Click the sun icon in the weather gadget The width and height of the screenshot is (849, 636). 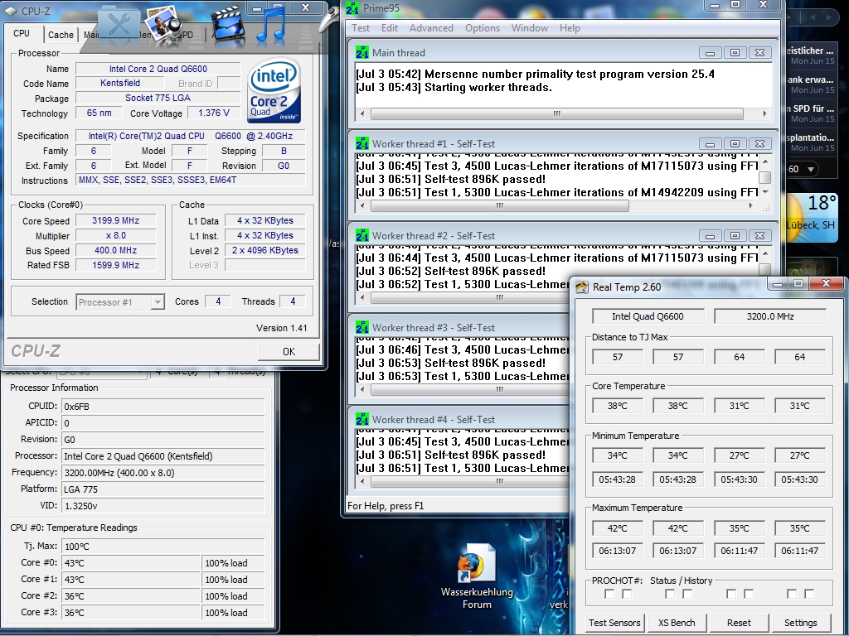click(794, 216)
